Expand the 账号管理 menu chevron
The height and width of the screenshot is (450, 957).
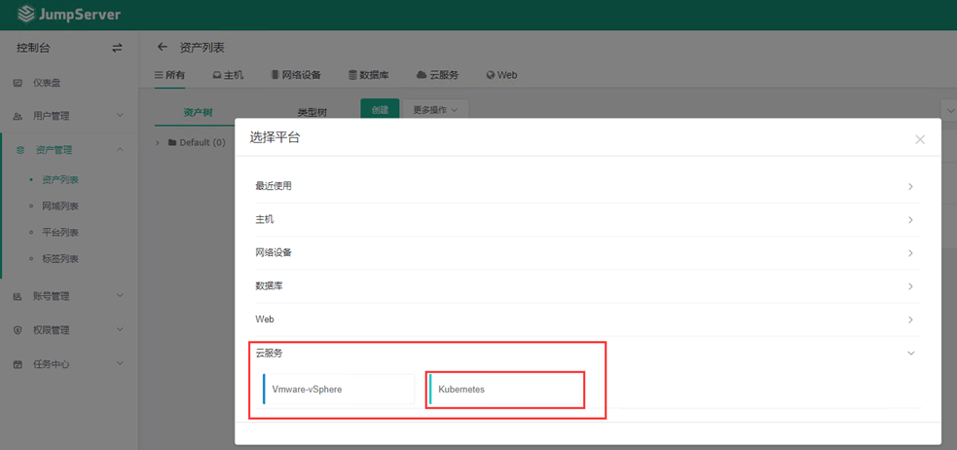[121, 295]
